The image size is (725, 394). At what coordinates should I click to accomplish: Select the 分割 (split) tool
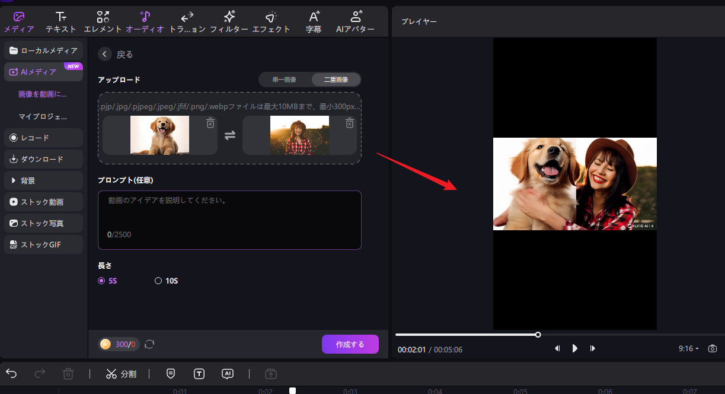[x=121, y=374]
